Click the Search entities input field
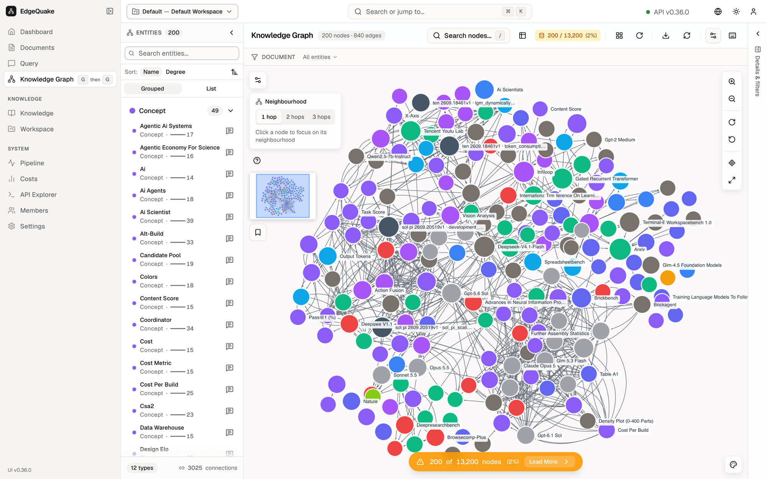 point(182,53)
